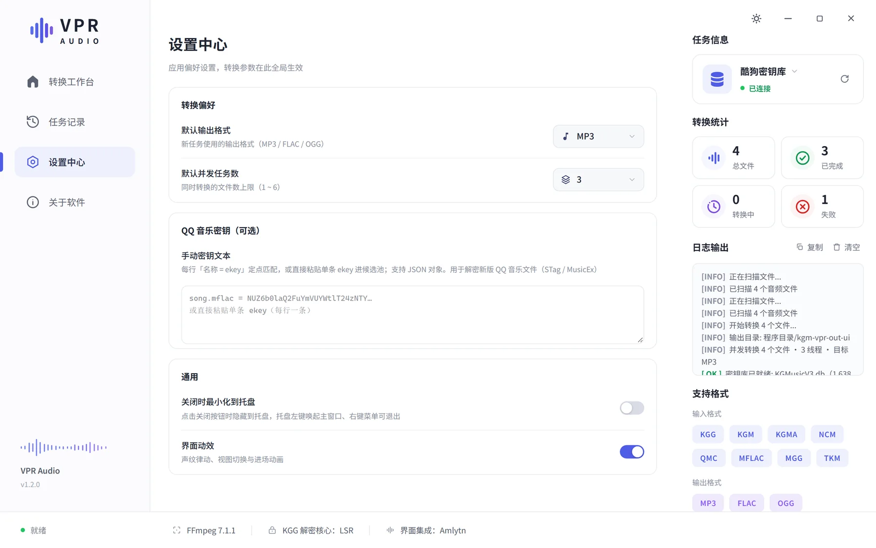
Task: Click the FFmpeg status bar icon
Action: click(x=177, y=530)
